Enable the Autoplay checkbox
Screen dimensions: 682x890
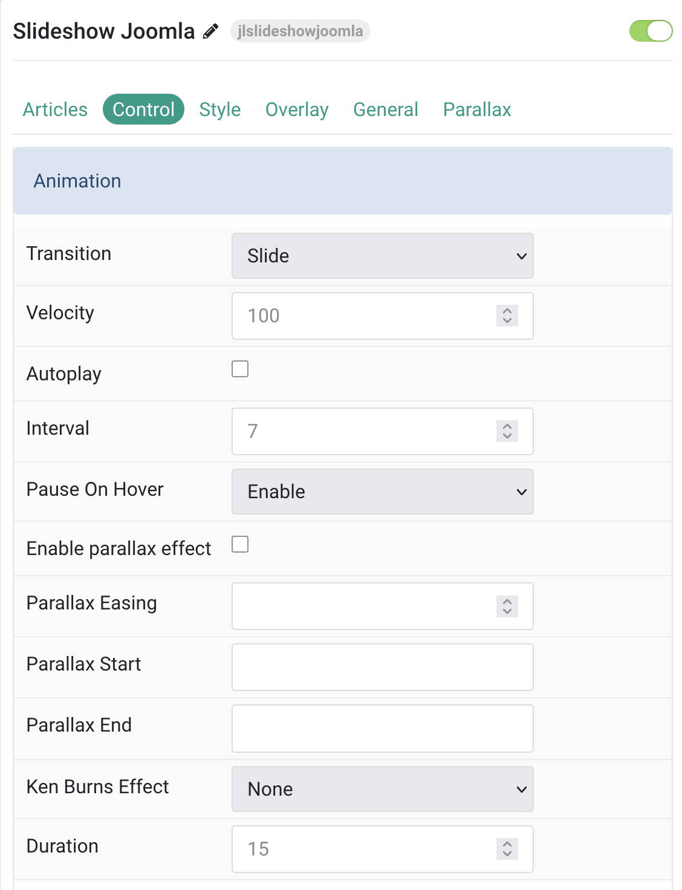point(240,369)
